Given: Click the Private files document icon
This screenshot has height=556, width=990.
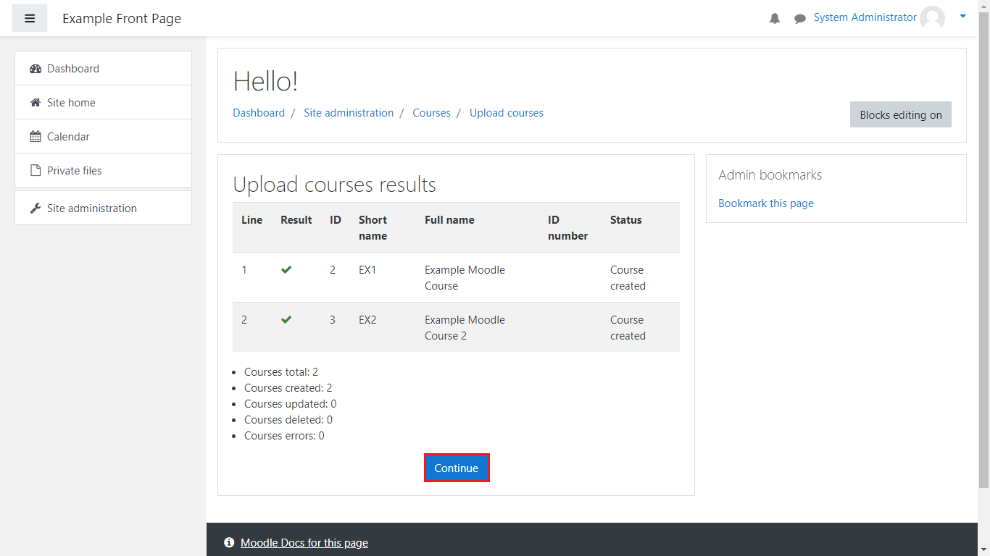Looking at the screenshot, I should click(36, 171).
